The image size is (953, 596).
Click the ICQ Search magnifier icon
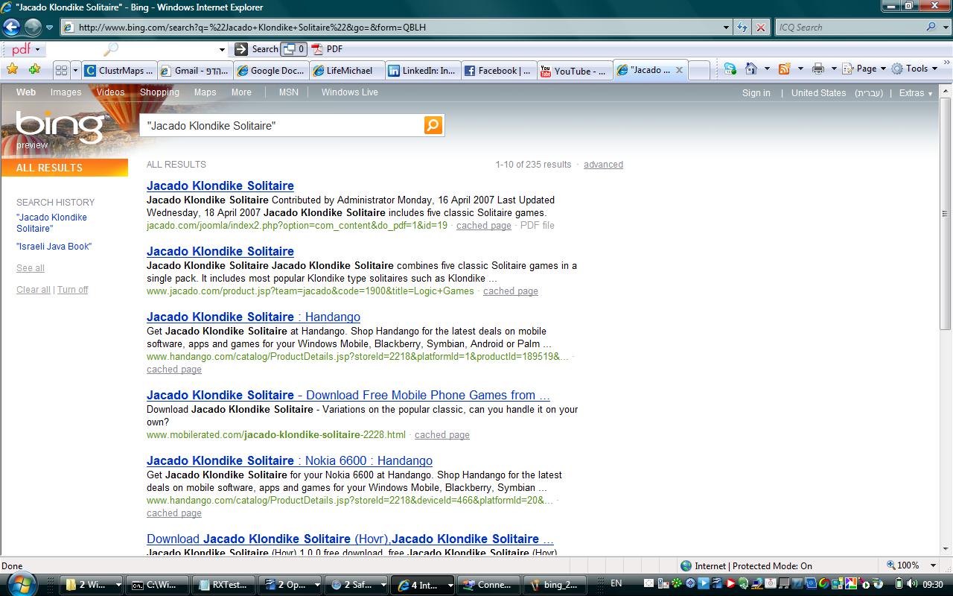point(931,28)
